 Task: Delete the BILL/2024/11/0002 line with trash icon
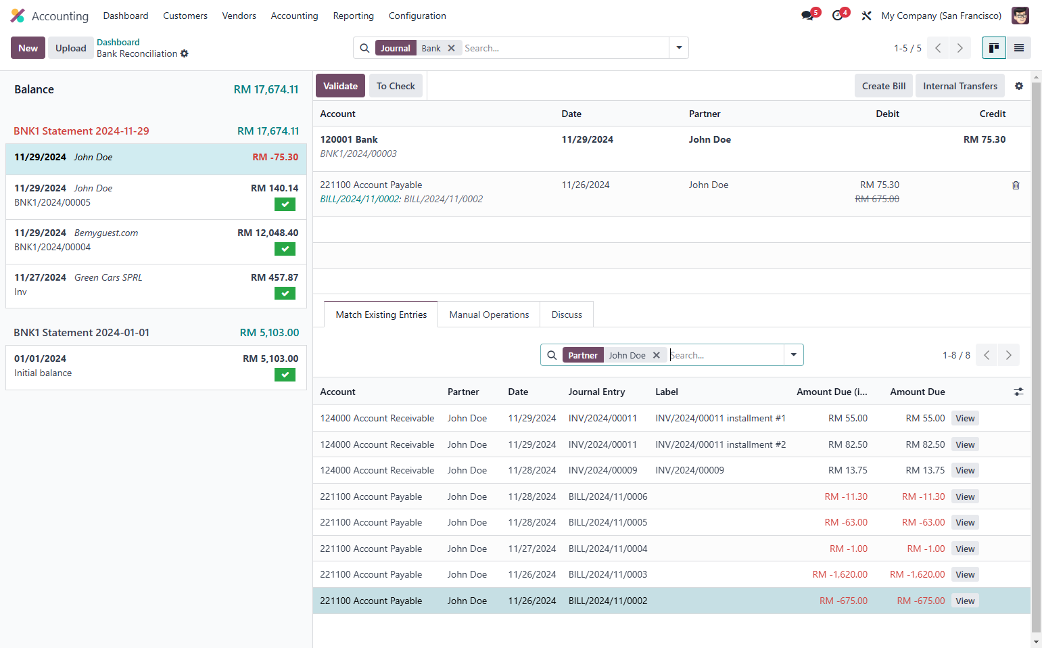pyautogui.click(x=1016, y=185)
